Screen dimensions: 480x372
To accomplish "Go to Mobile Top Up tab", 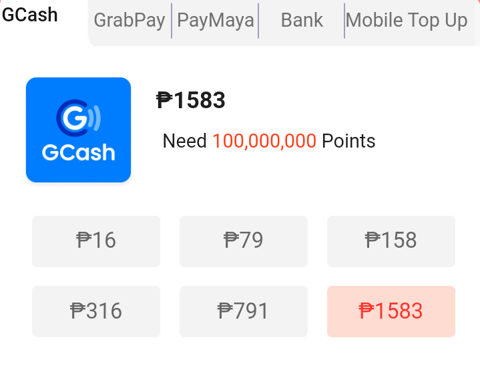I will [407, 21].
